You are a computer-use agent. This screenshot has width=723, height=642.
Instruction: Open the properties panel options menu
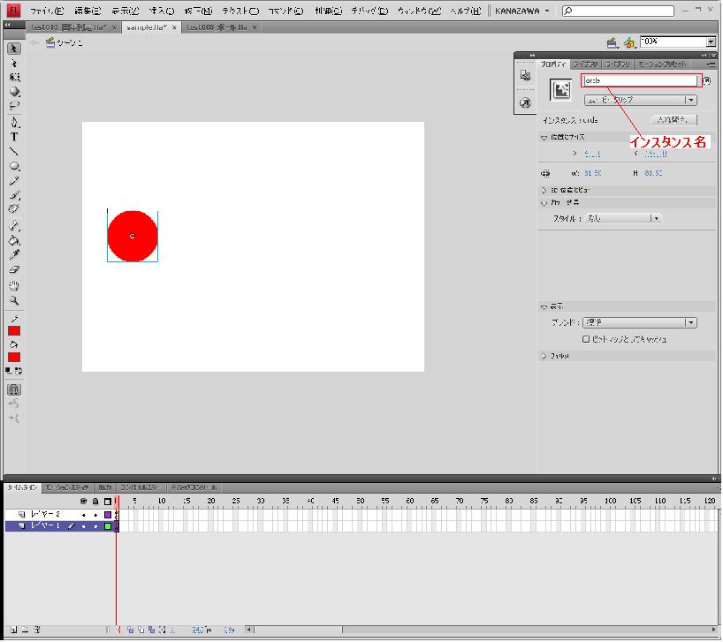click(711, 64)
